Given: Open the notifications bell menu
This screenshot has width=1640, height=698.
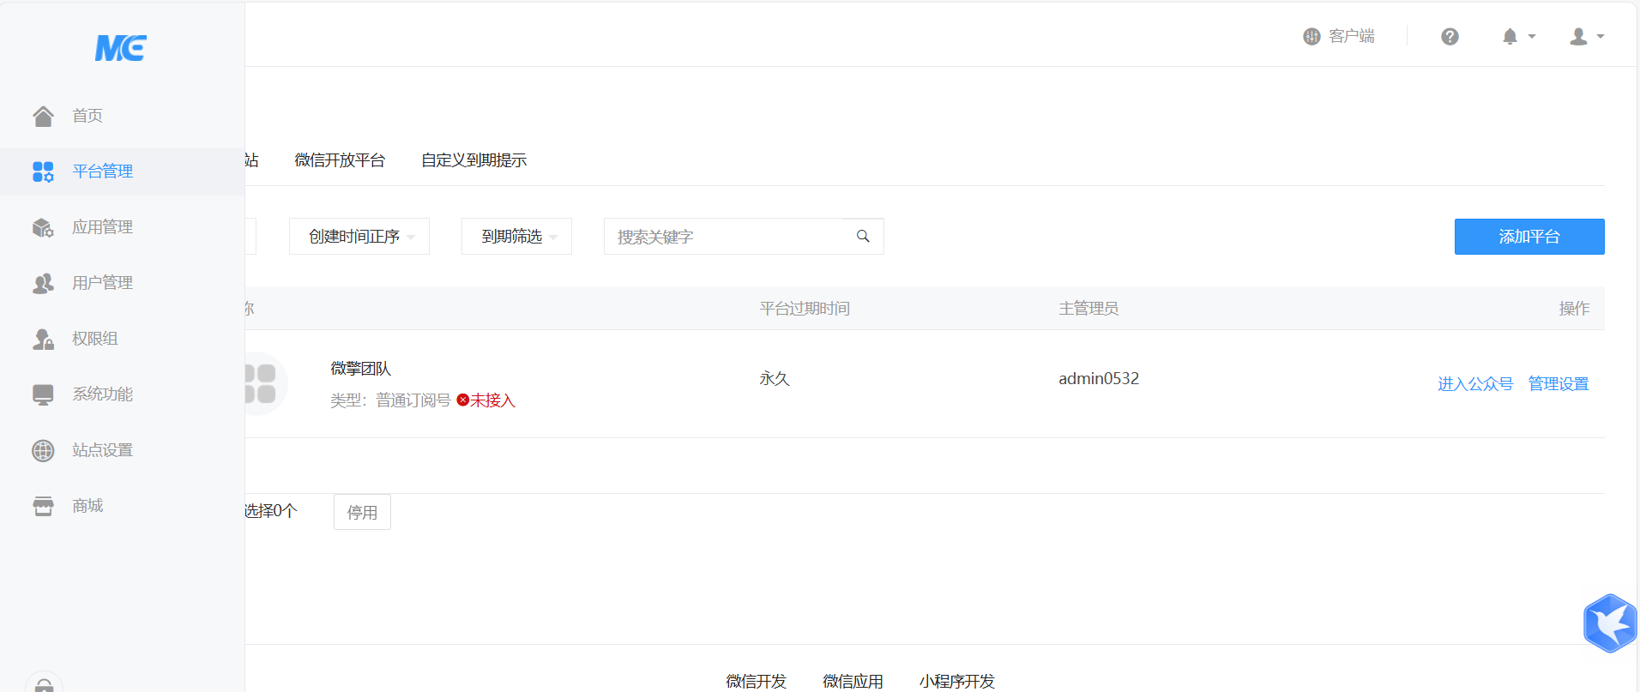Looking at the screenshot, I should point(1517,37).
